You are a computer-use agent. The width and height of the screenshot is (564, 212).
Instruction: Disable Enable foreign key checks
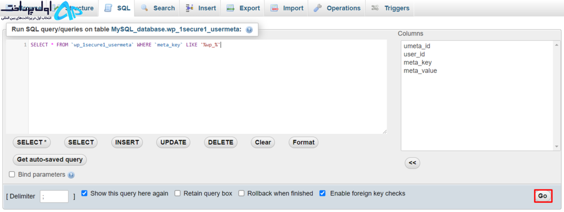pos(323,193)
